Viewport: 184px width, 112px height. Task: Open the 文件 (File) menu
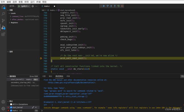pos(3,2)
